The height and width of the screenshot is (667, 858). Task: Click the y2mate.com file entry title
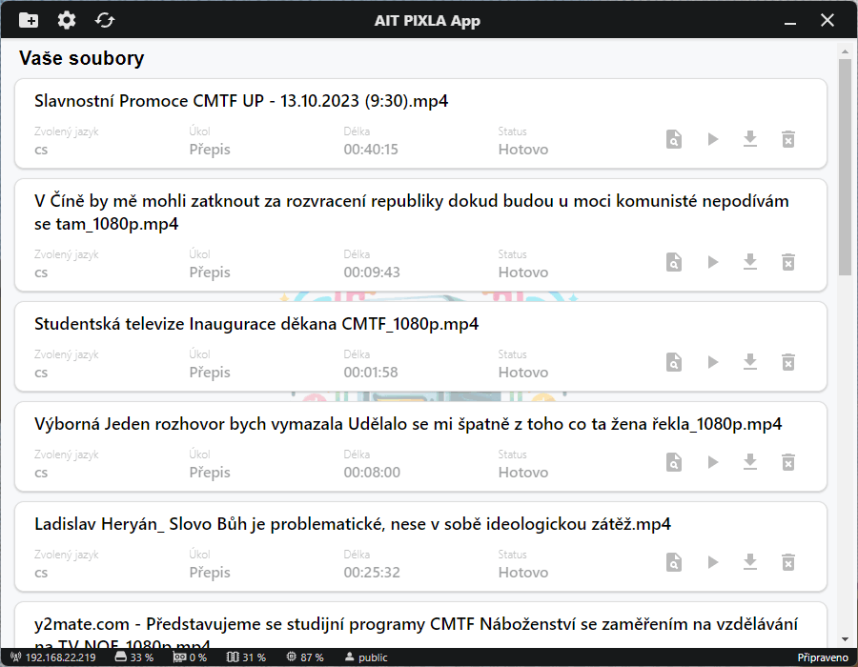click(416, 625)
